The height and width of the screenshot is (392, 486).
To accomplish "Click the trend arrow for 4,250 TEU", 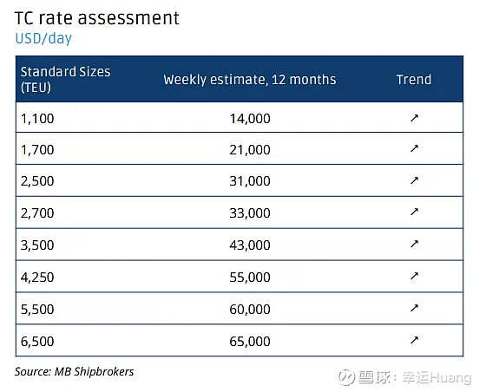I will click(415, 276).
